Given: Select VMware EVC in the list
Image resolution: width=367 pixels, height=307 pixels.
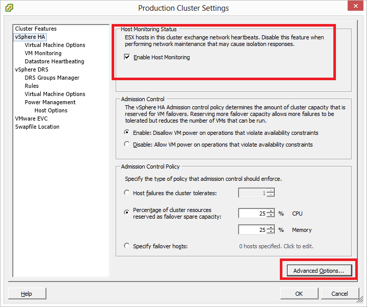Looking at the screenshot, I should tap(32, 119).
